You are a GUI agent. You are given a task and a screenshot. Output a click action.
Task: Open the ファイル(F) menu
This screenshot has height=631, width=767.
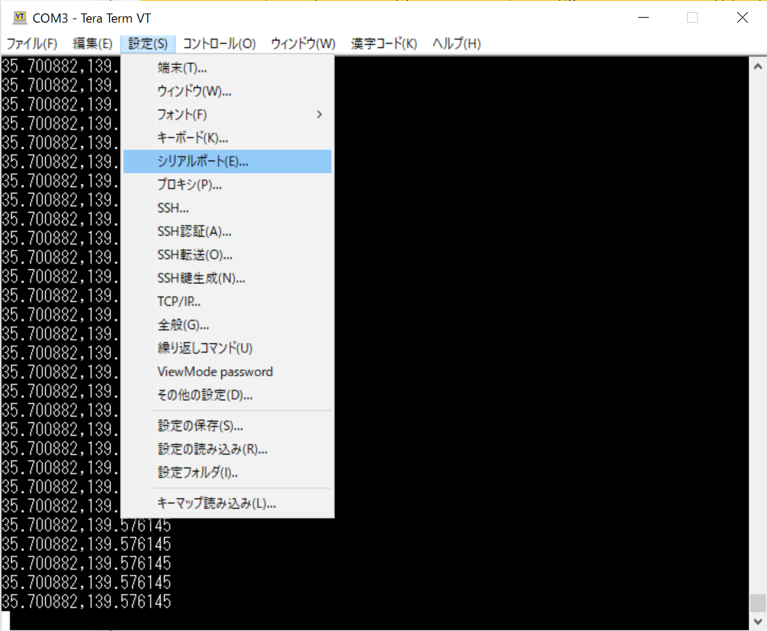32,44
